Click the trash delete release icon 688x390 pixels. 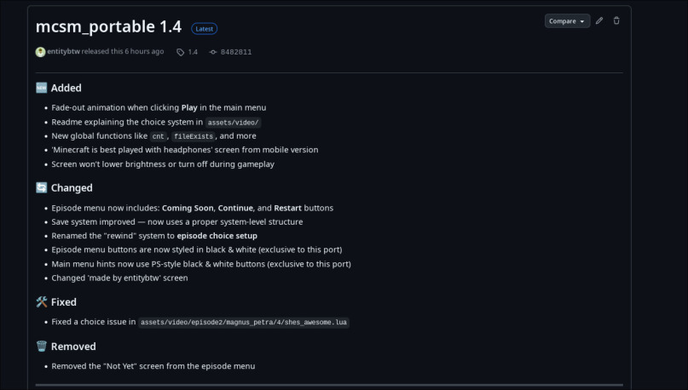[x=616, y=20]
